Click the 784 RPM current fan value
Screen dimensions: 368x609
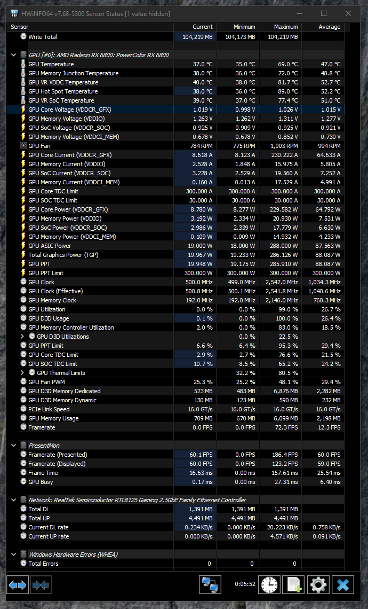pyautogui.click(x=201, y=146)
